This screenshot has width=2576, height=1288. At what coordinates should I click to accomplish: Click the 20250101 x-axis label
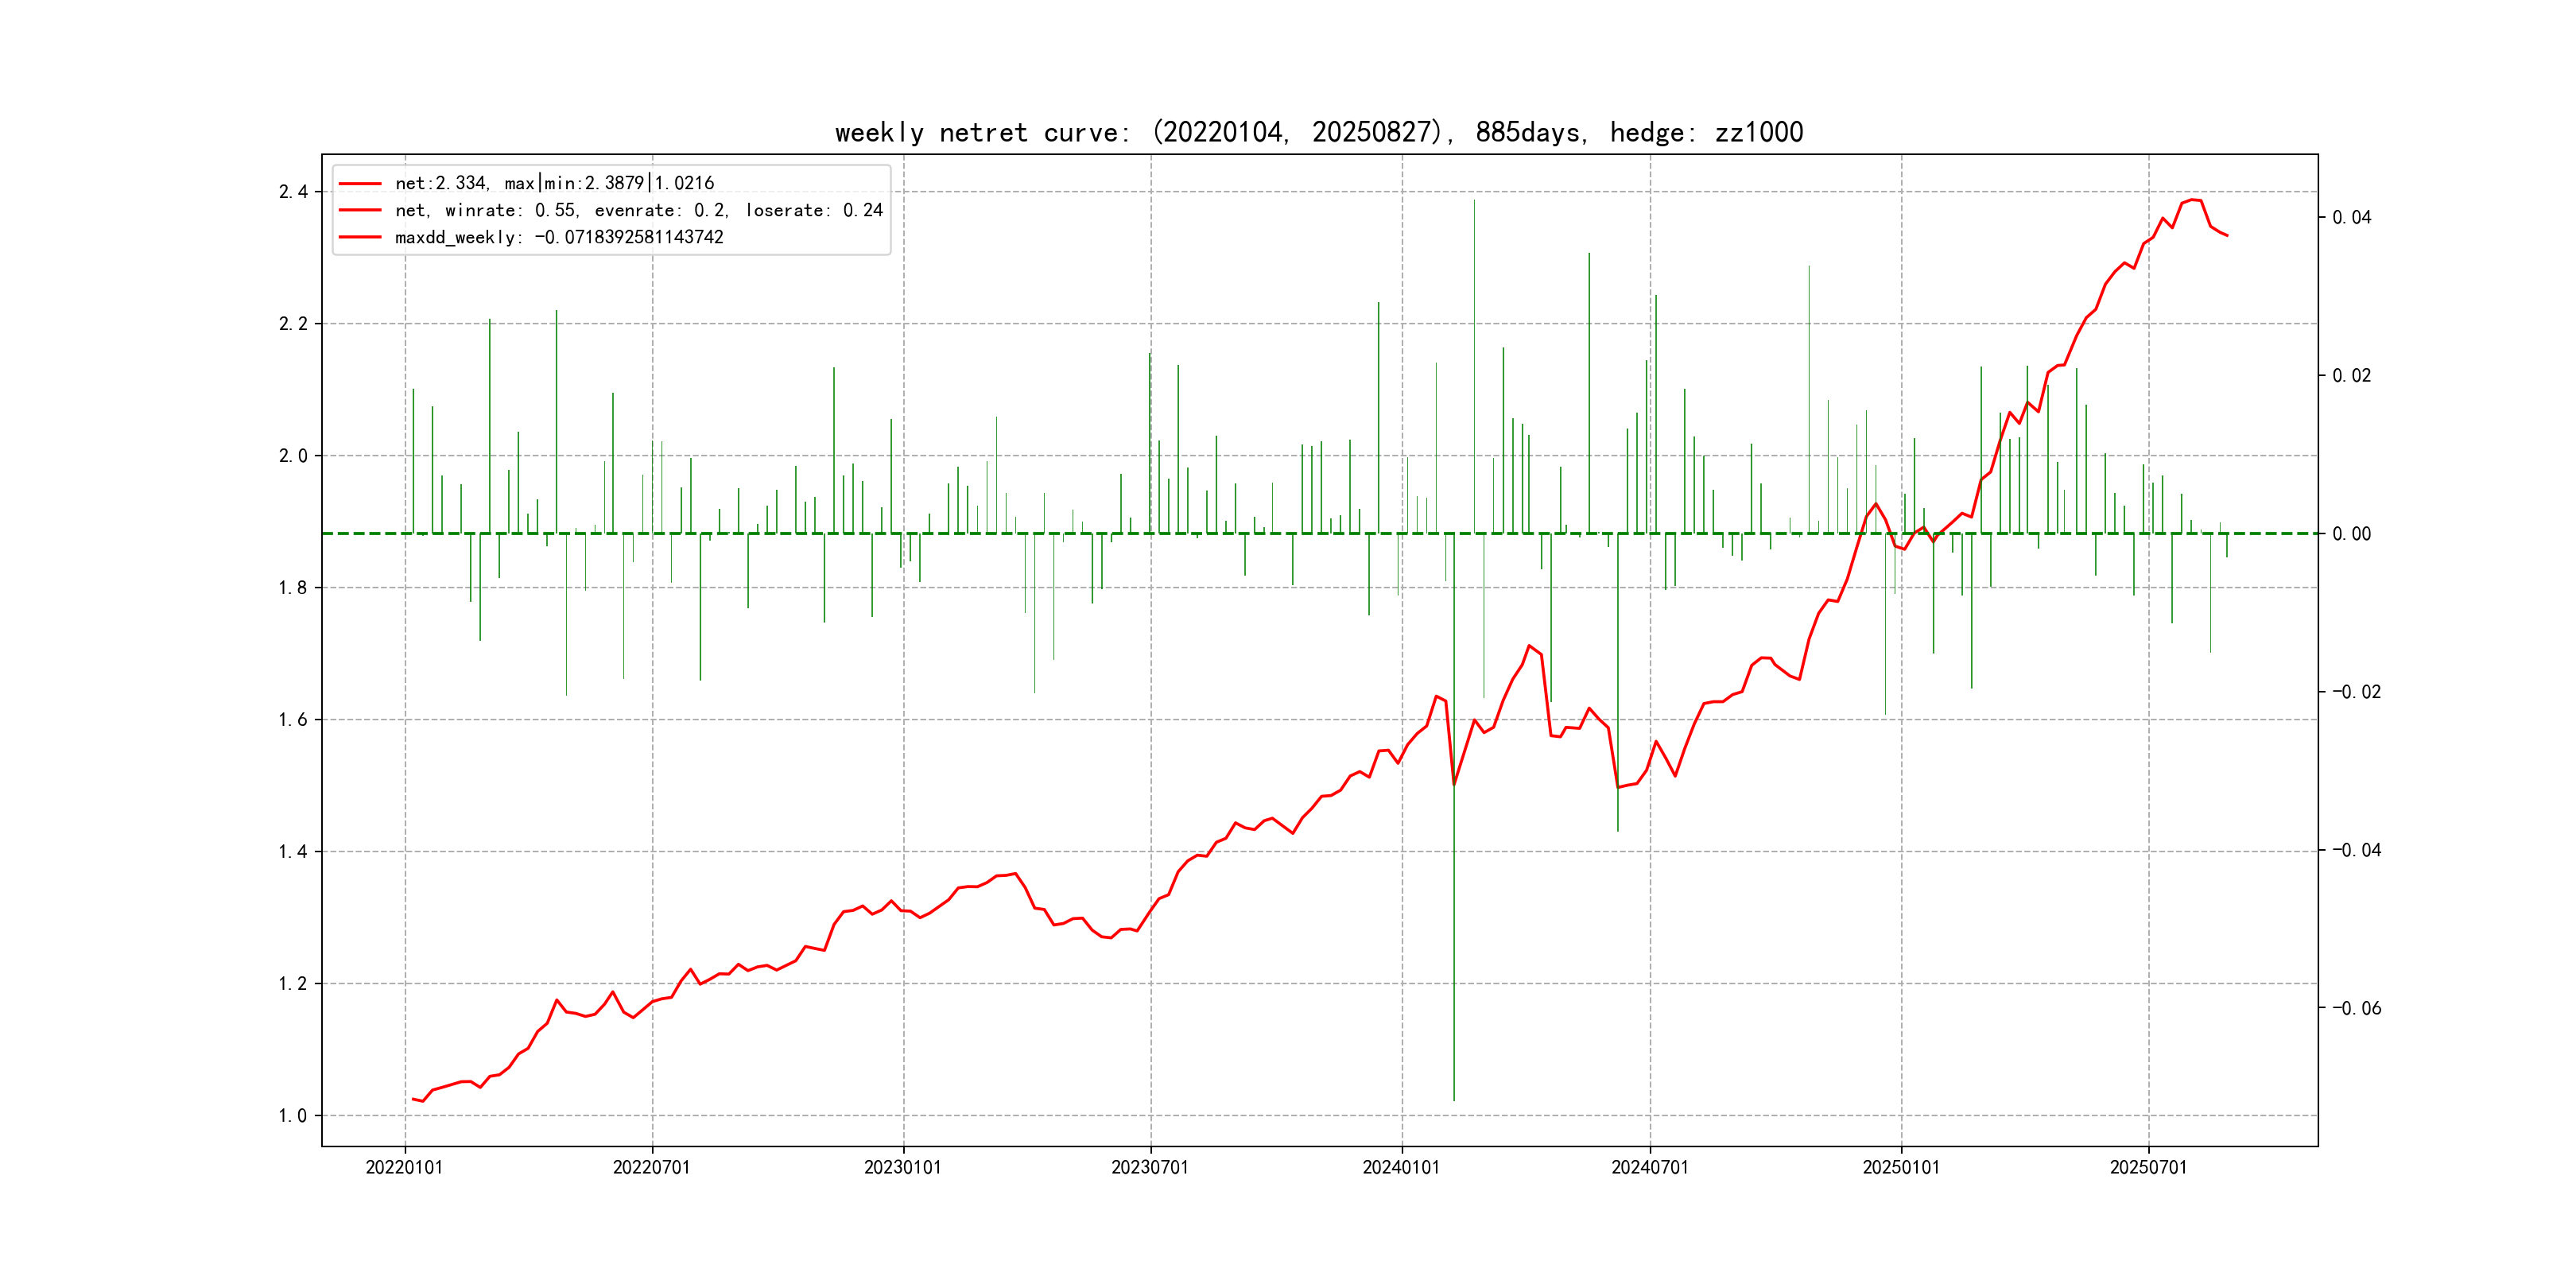[x=1900, y=1167]
